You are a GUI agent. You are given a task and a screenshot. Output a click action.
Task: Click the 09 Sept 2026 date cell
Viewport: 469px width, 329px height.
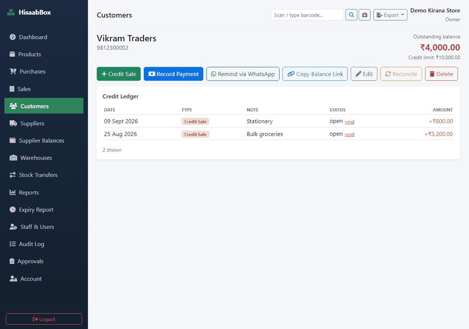[121, 121]
